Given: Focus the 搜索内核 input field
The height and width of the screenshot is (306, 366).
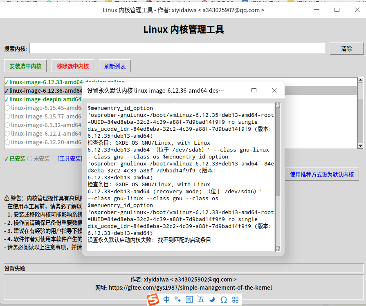Looking at the screenshot, I should coord(177,48).
